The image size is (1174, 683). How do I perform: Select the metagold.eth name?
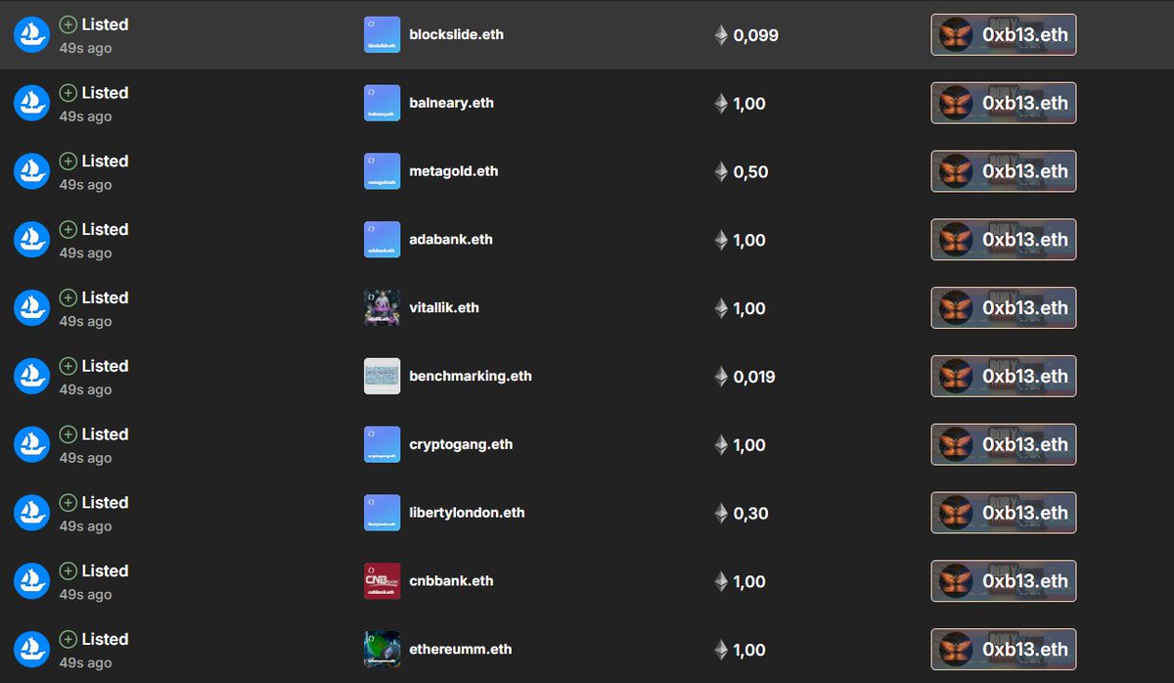(453, 171)
